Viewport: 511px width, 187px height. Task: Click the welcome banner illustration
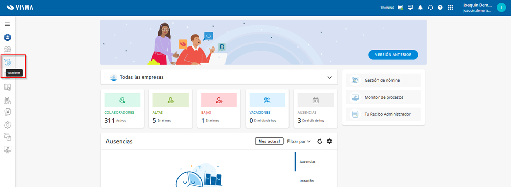[263, 42]
